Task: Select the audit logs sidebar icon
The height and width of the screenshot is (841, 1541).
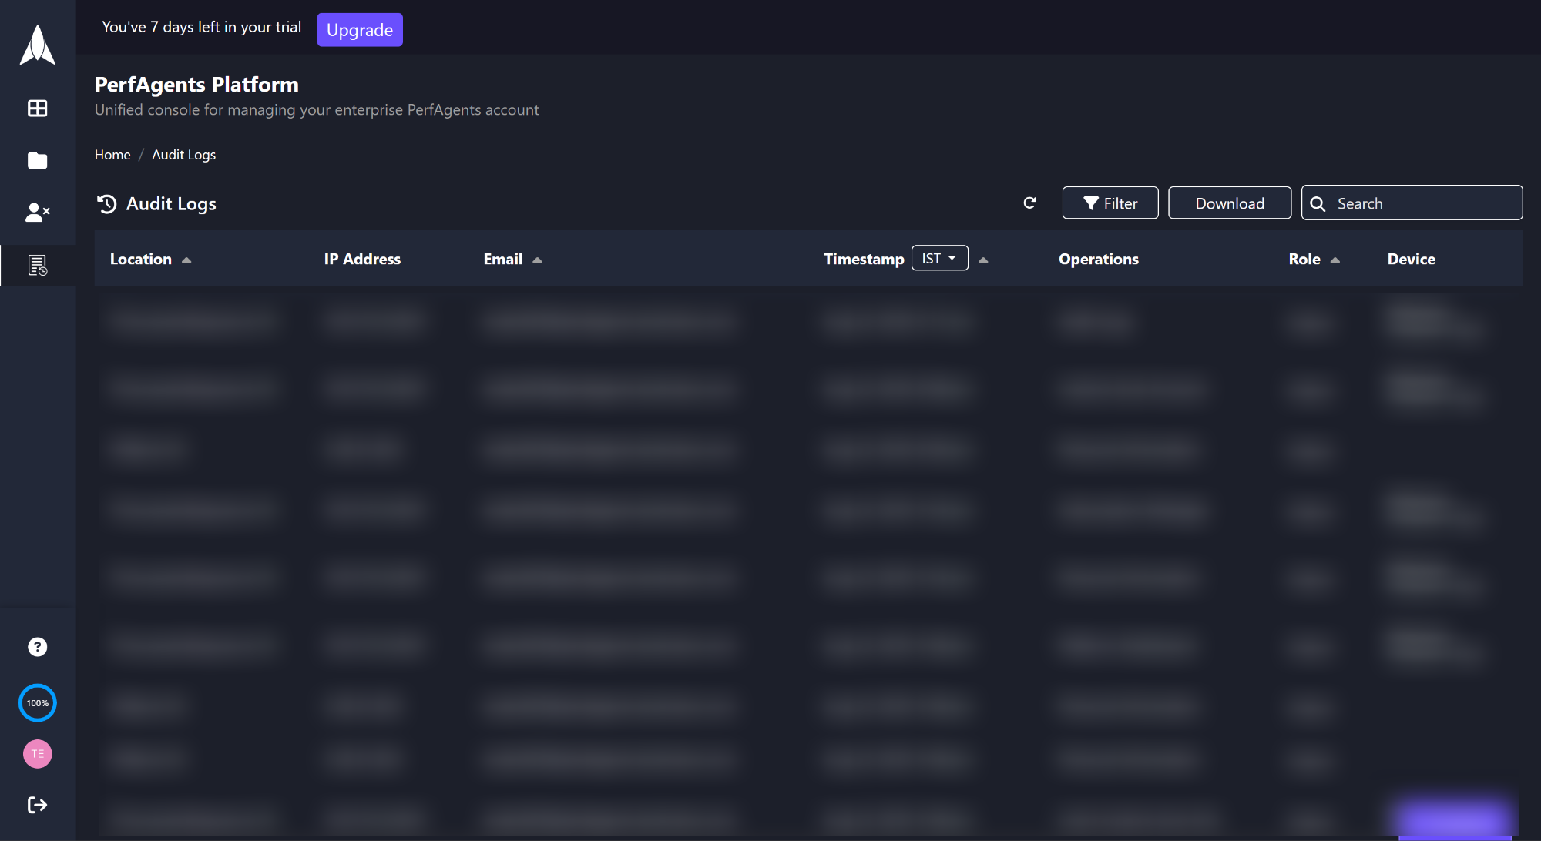Action: [x=37, y=265]
